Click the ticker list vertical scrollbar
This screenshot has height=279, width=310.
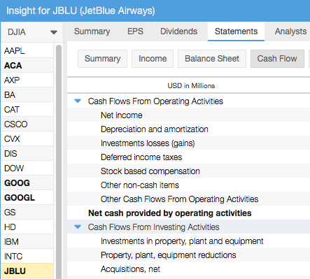click(x=59, y=161)
